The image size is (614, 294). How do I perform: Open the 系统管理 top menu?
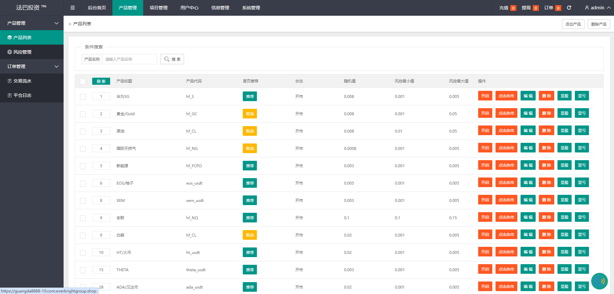coord(251,8)
